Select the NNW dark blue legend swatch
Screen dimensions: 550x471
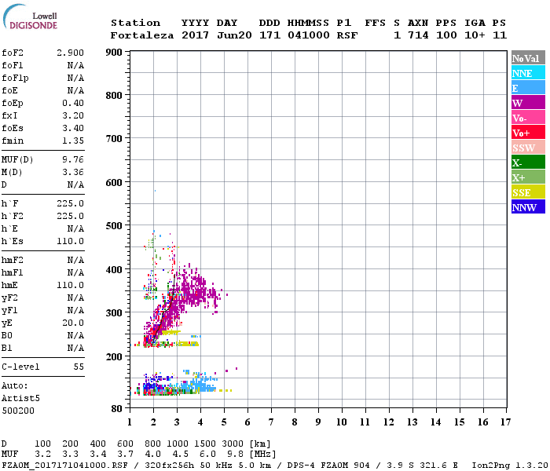click(528, 206)
